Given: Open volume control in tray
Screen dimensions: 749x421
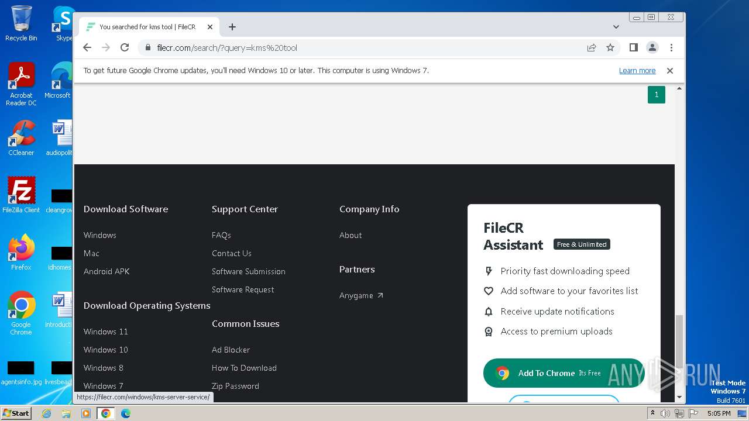Looking at the screenshot, I should point(665,413).
